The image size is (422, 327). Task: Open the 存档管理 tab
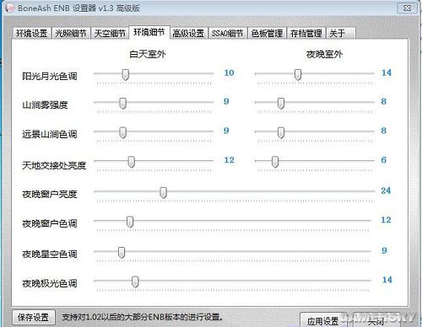coord(306,33)
